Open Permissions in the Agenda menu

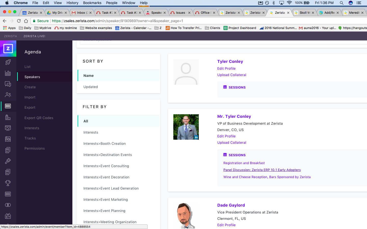[35, 148]
